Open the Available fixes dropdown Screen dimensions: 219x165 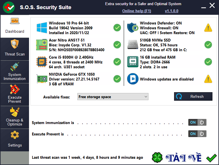tap(113, 97)
